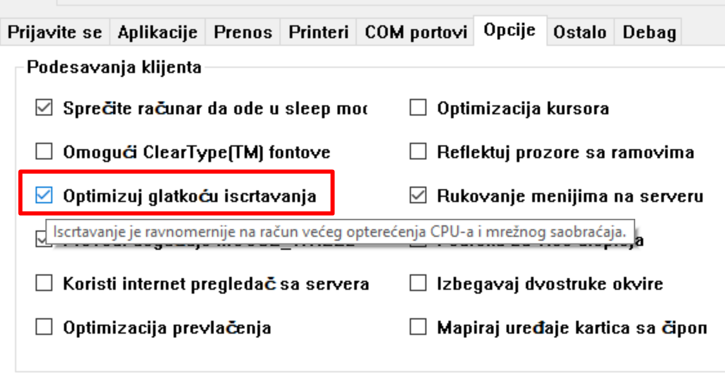Click the tooltip about CPU load

point(340,232)
